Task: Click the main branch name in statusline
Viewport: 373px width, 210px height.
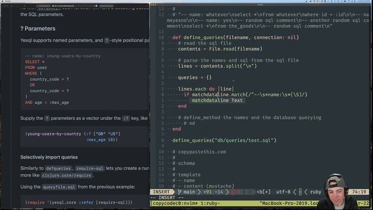Action: 189,192
